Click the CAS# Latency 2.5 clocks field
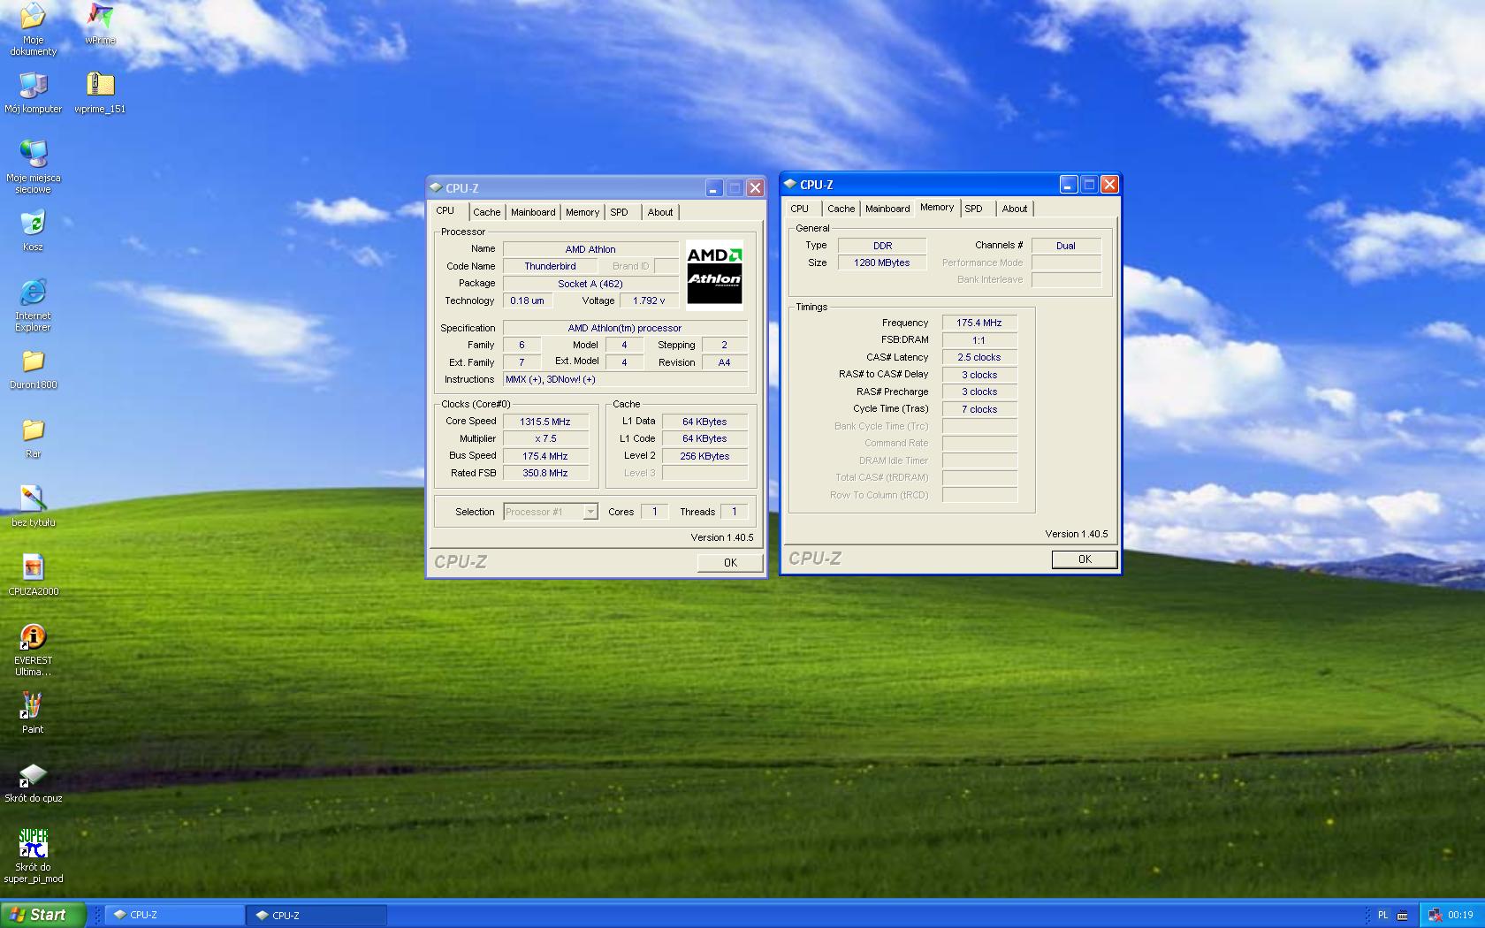This screenshot has height=928, width=1485. tap(979, 357)
